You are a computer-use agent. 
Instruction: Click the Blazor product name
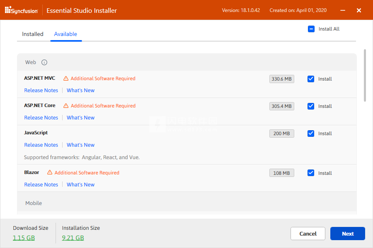click(31, 172)
